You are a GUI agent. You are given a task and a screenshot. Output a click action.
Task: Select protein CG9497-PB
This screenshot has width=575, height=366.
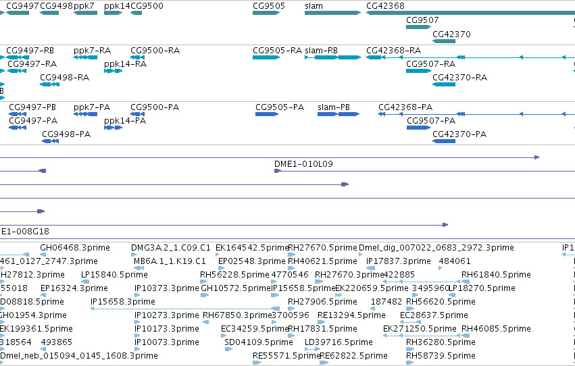point(18,114)
